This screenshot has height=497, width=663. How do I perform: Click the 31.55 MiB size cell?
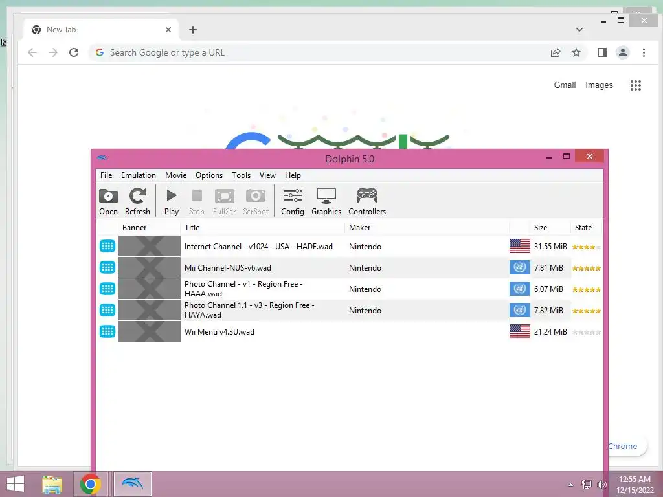coord(550,247)
